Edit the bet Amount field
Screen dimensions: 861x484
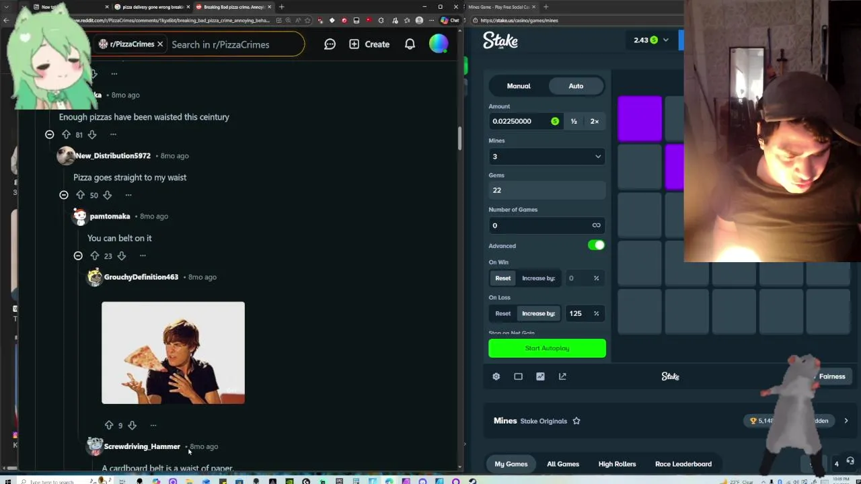coord(525,121)
